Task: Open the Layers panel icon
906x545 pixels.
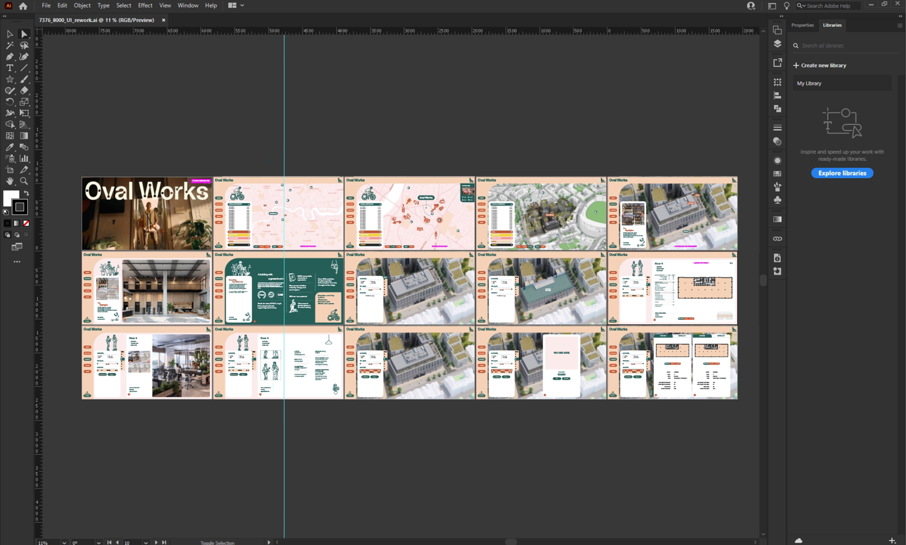Action: [x=777, y=43]
